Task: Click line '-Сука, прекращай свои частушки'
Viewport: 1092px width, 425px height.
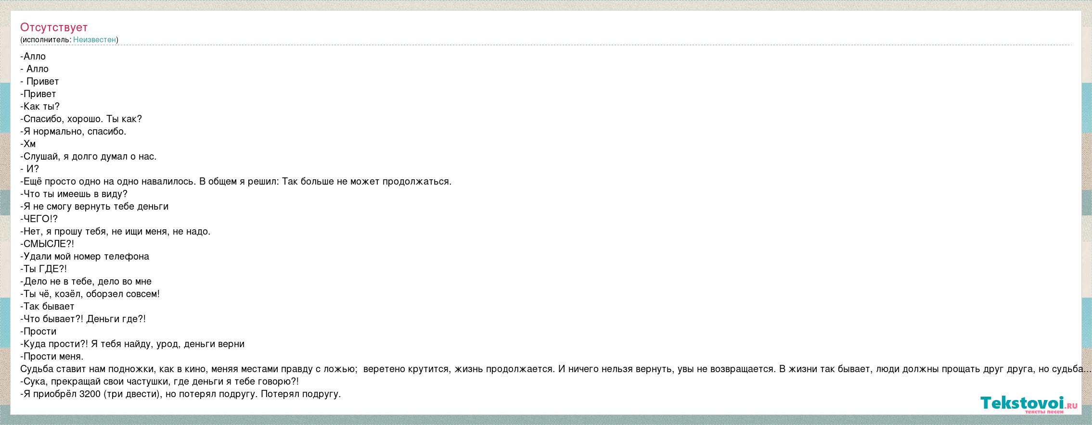Action: [160, 381]
